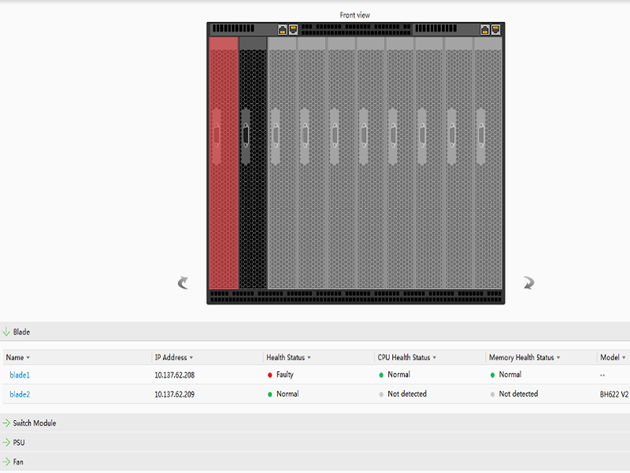
Task: Click the padlock icon at top-left of chassis
Action: tap(283, 29)
